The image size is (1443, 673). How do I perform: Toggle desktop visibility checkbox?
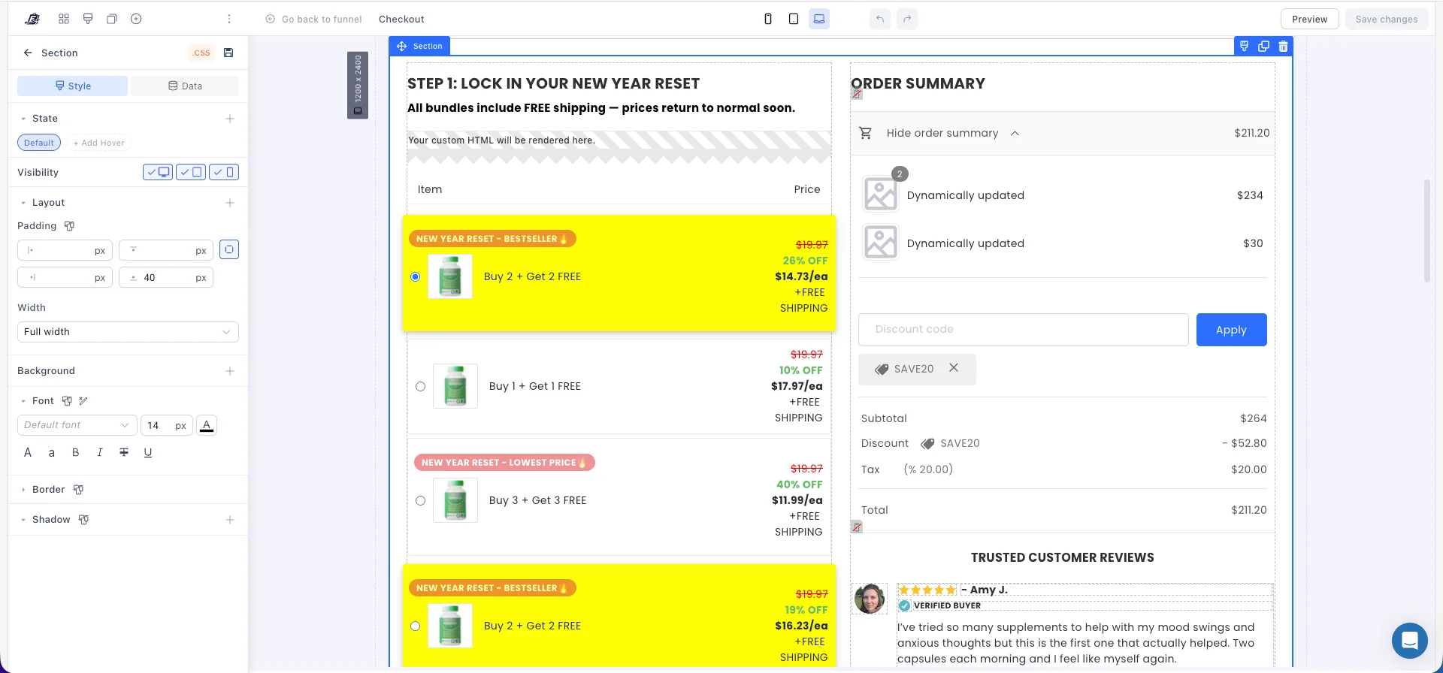coord(158,172)
